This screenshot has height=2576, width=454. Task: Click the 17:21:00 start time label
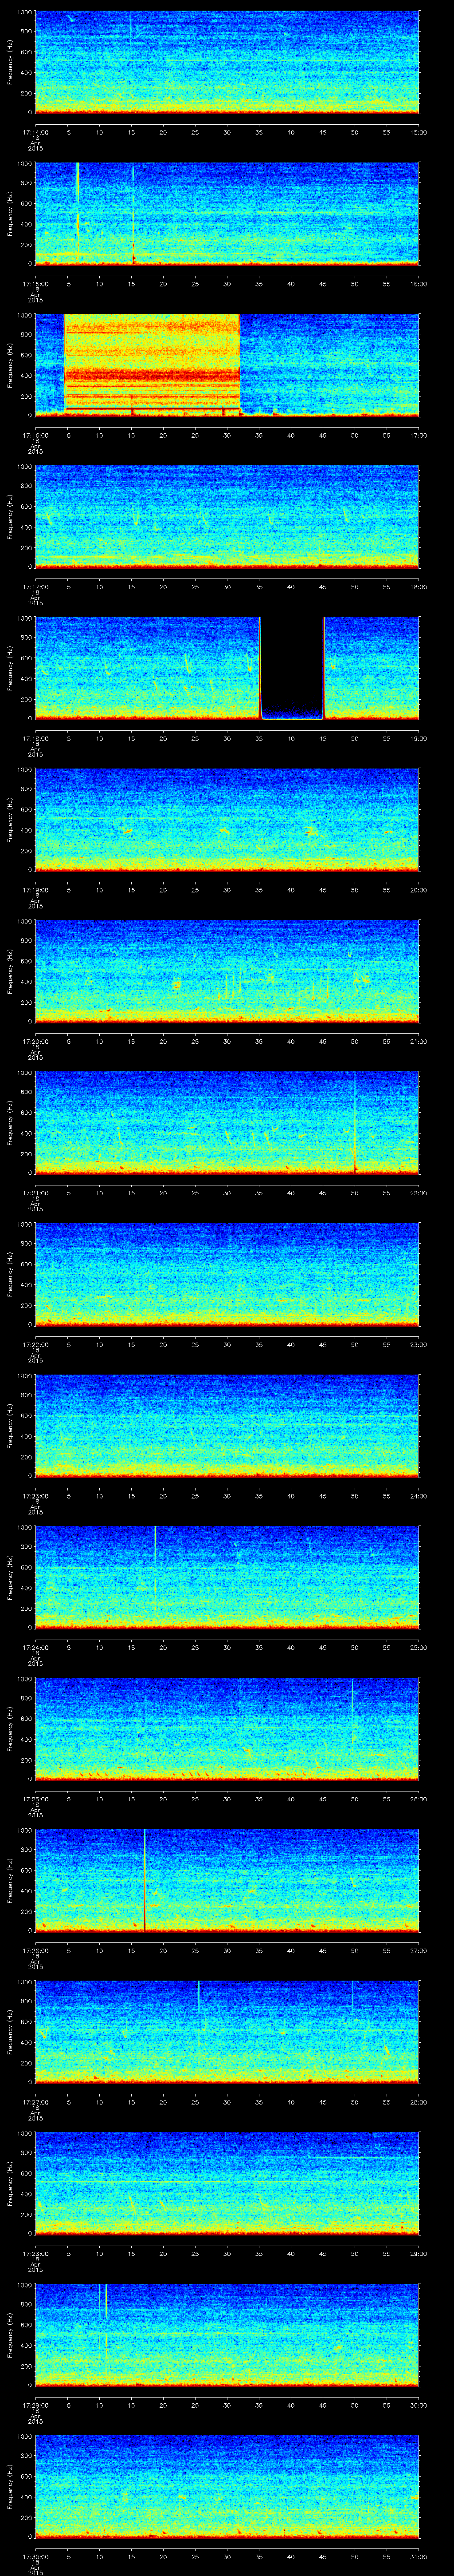click(x=35, y=1193)
